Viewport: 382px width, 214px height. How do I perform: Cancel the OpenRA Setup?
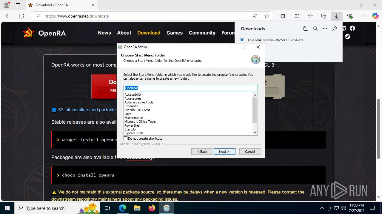tap(250, 152)
